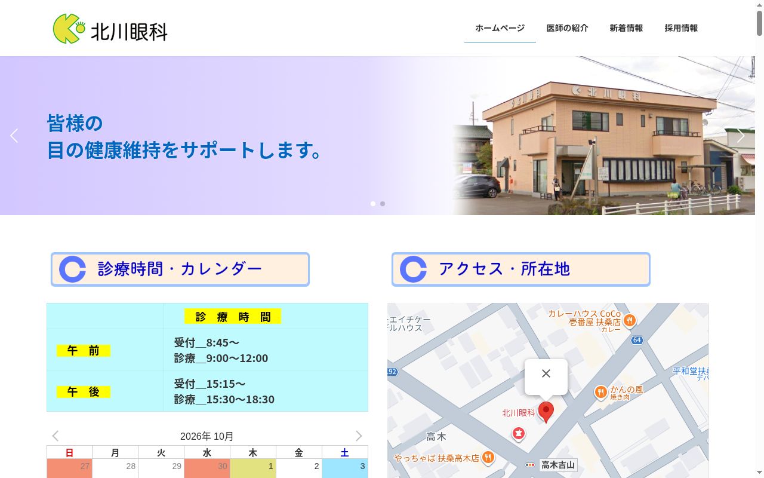Open the 新着情報 page
This screenshot has width=764, height=478.
click(626, 28)
